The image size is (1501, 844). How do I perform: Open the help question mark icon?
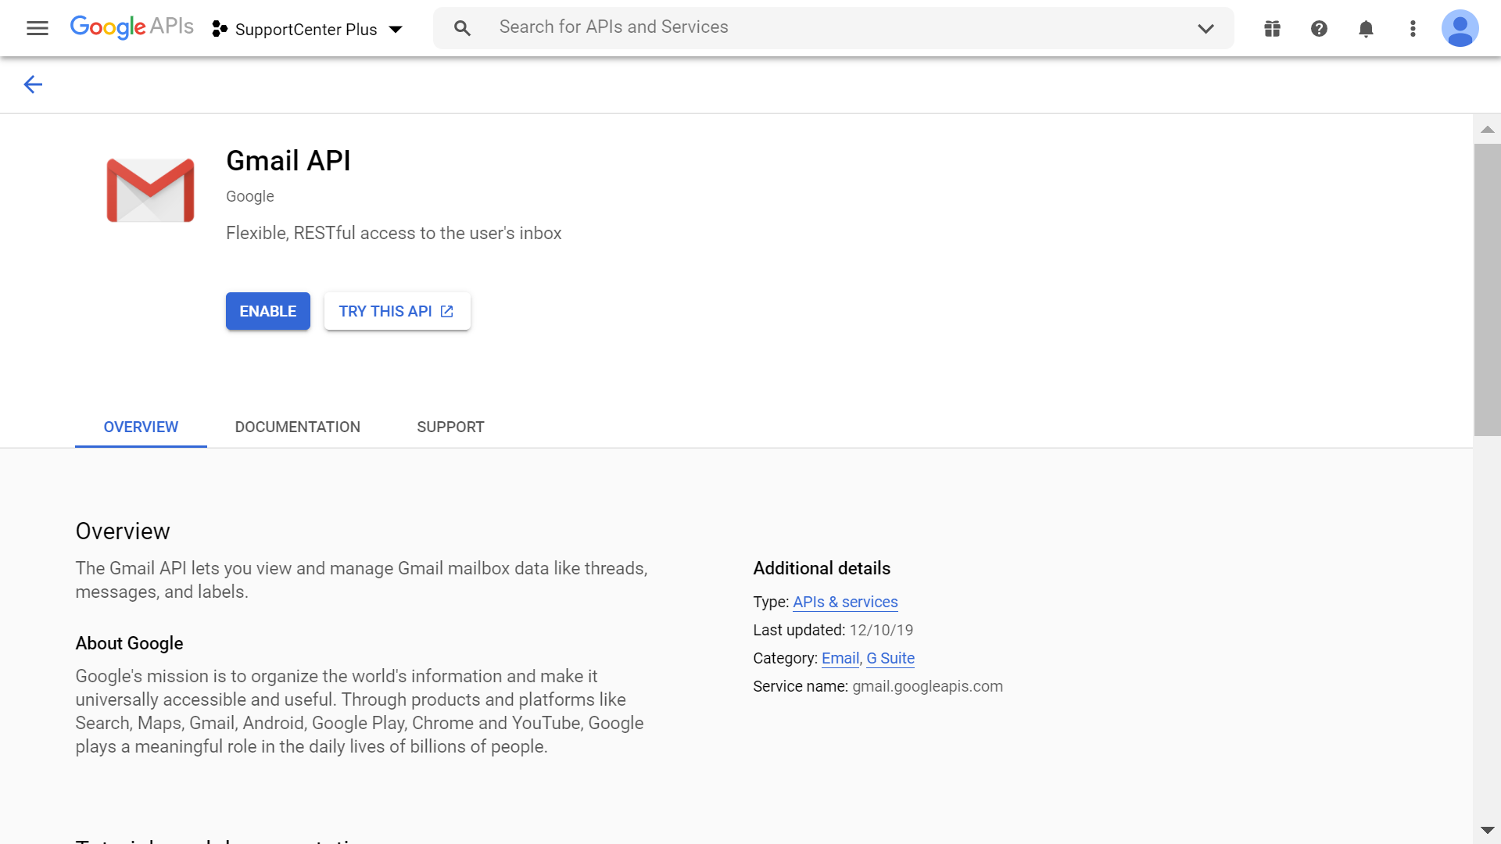click(x=1319, y=29)
